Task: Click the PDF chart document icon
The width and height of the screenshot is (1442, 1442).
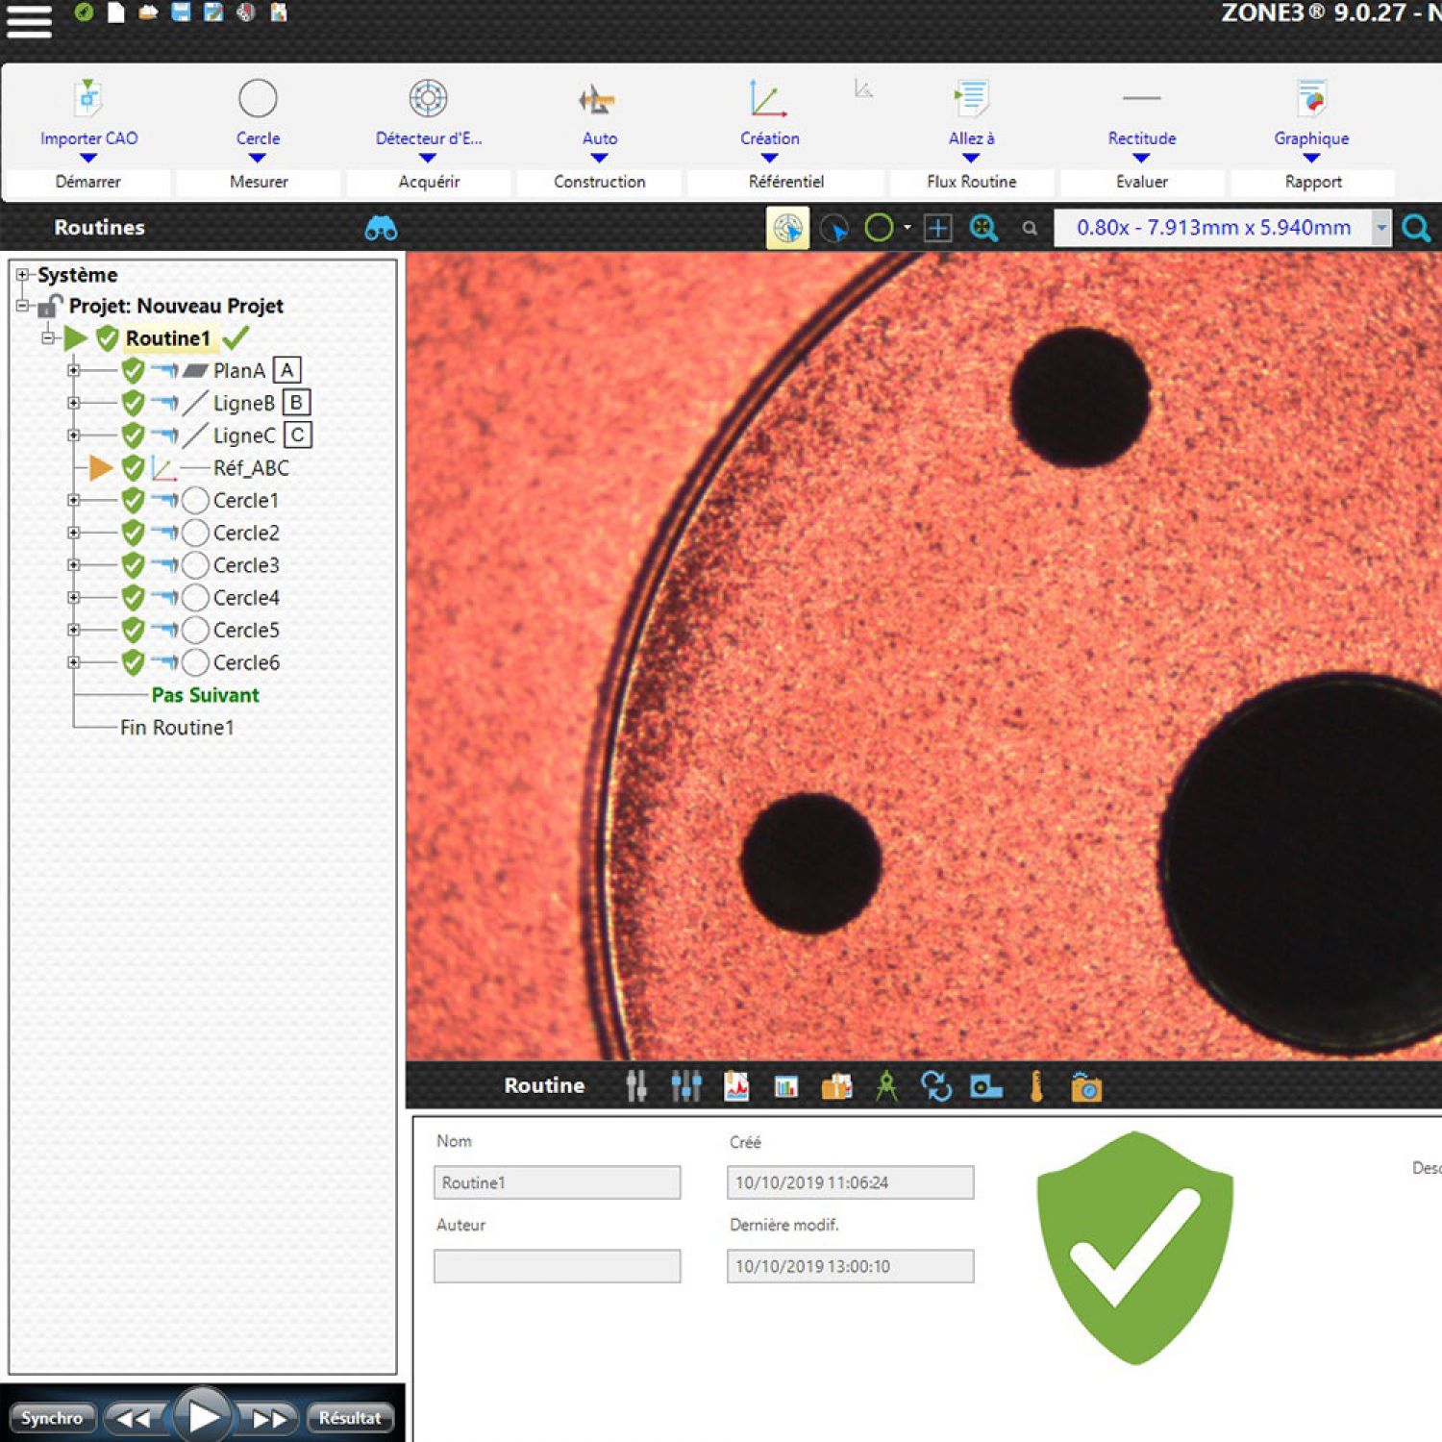Action: 736,1086
